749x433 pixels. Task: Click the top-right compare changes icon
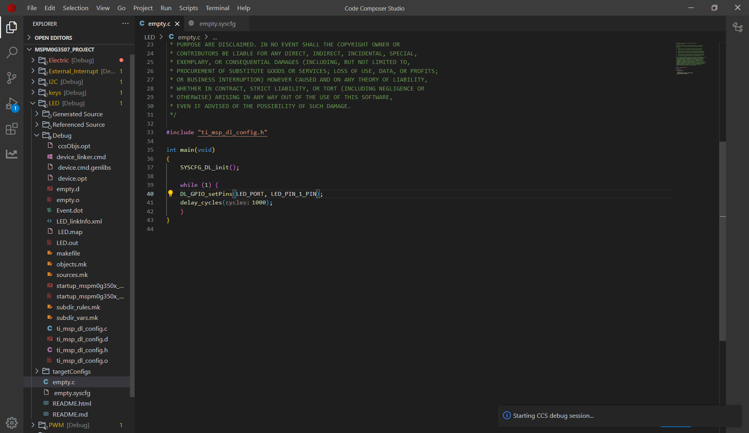737,27
